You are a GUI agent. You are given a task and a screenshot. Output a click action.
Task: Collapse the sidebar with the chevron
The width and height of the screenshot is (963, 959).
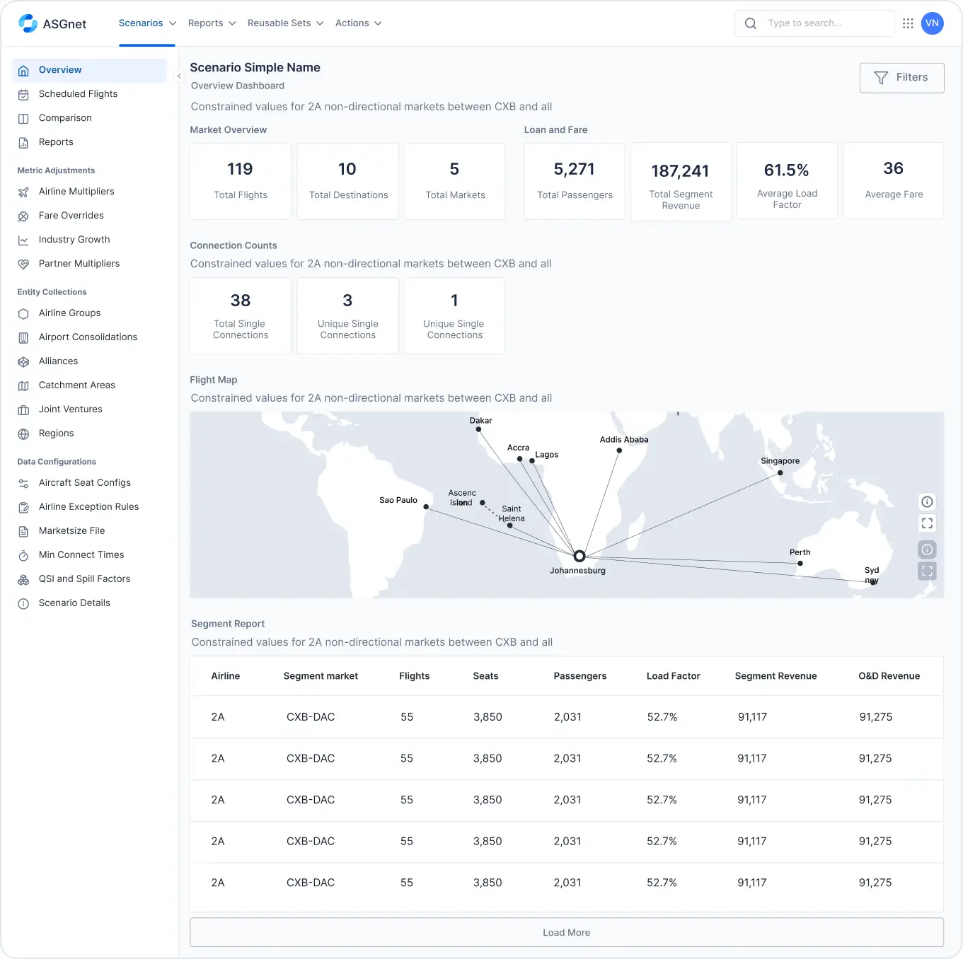(179, 76)
